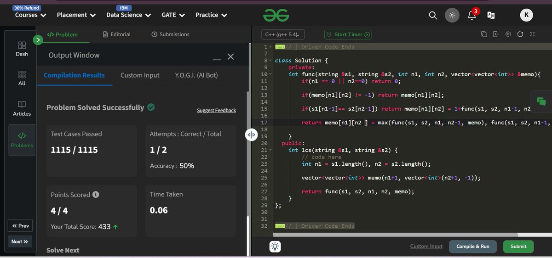Viewport: 552px width, 258px height.
Task: Click the 'Solve Next' heading
Action: click(x=63, y=250)
